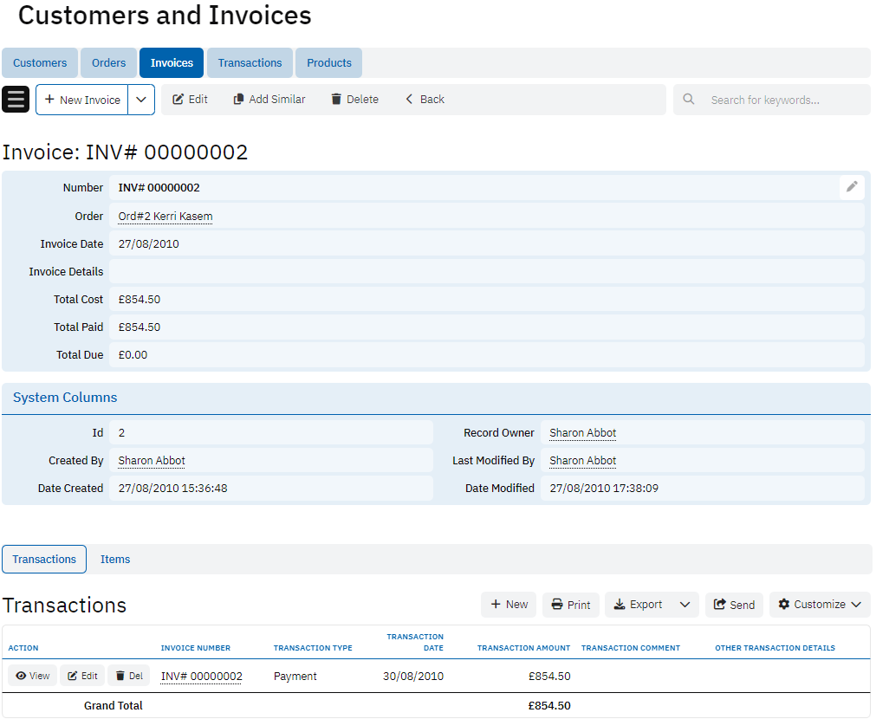The height and width of the screenshot is (719, 876).
Task: Switch to the Items subtab
Action: [115, 560]
